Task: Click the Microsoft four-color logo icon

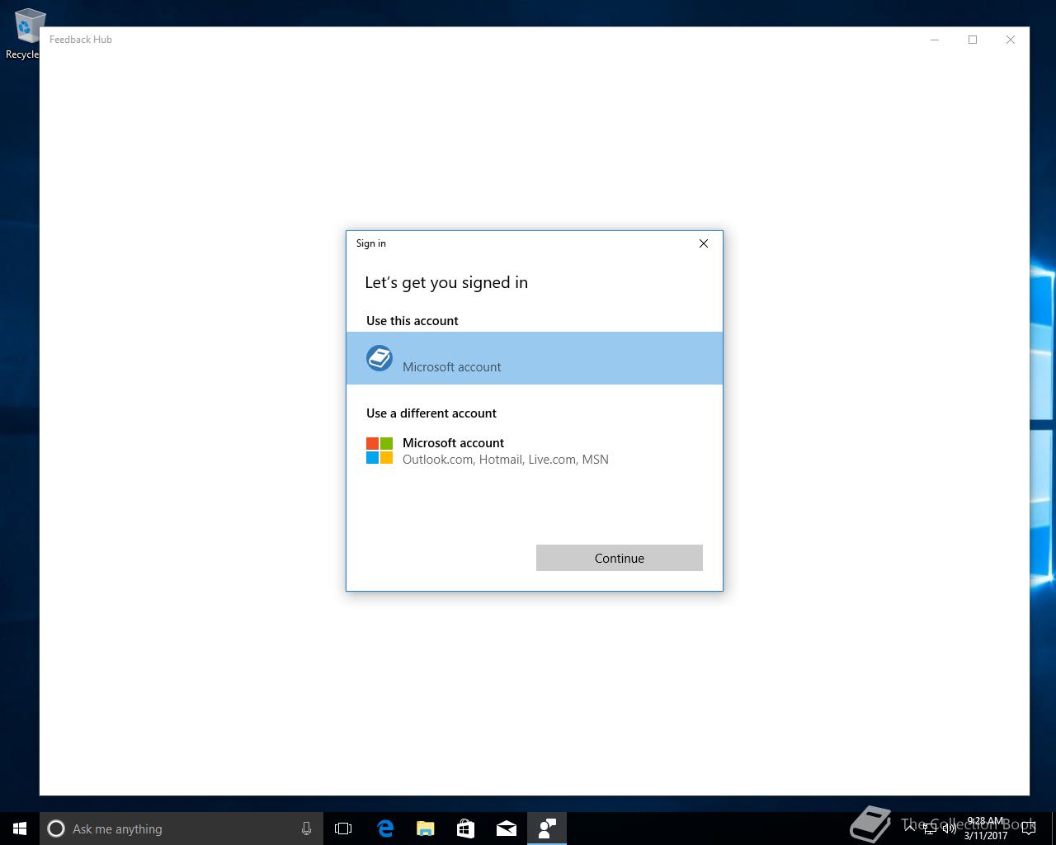Action: pos(379,451)
